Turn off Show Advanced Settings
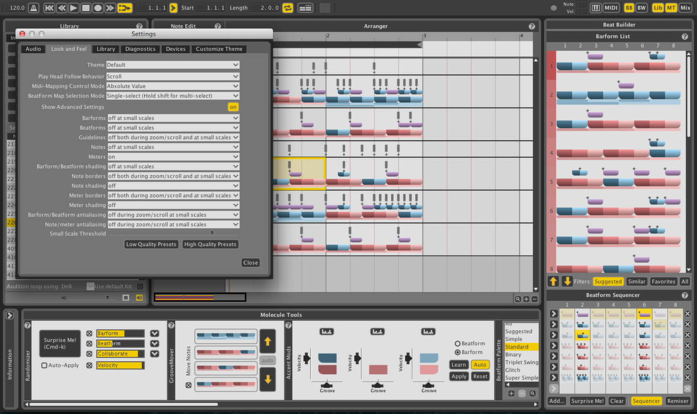The width and height of the screenshot is (697, 414). [233, 107]
